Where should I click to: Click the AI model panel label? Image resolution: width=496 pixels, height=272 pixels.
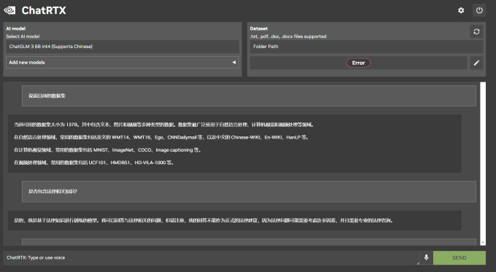[x=16, y=28]
